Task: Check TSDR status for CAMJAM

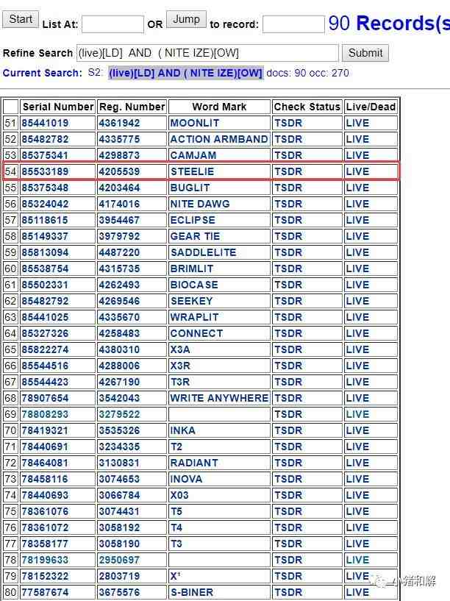Action: click(288, 155)
